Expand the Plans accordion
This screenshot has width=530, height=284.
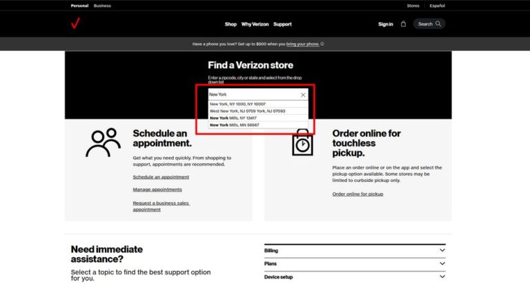(355, 263)
